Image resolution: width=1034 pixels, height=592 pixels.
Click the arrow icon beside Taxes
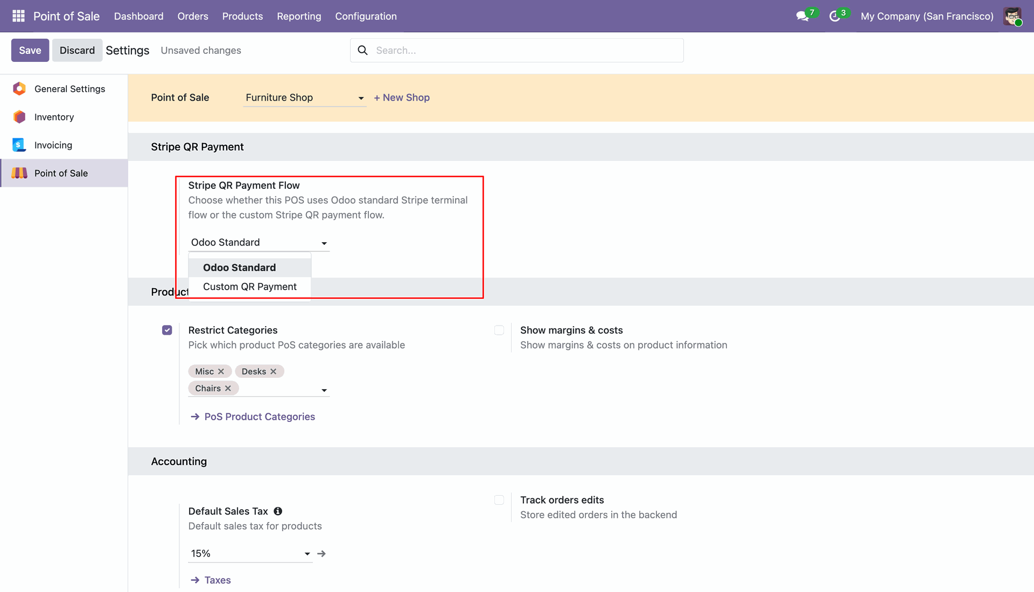coord(195,580)
